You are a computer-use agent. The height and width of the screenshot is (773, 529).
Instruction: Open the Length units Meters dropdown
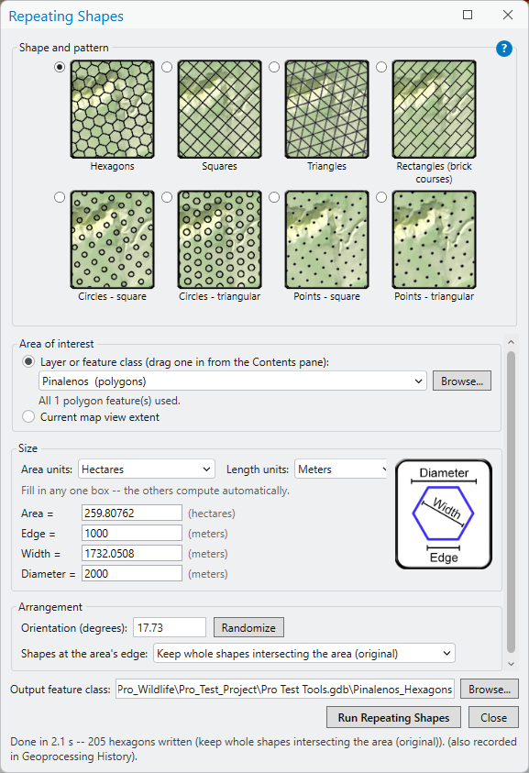(341, 469)
